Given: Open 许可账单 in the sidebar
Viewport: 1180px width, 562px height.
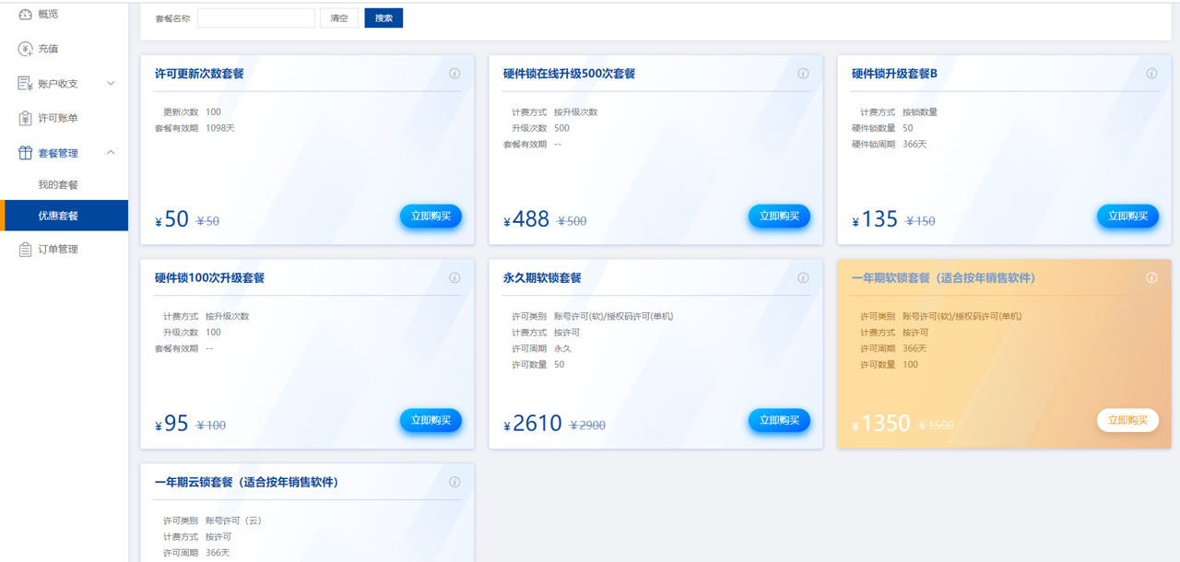Looking at the screenshot, I should point(58,119).
